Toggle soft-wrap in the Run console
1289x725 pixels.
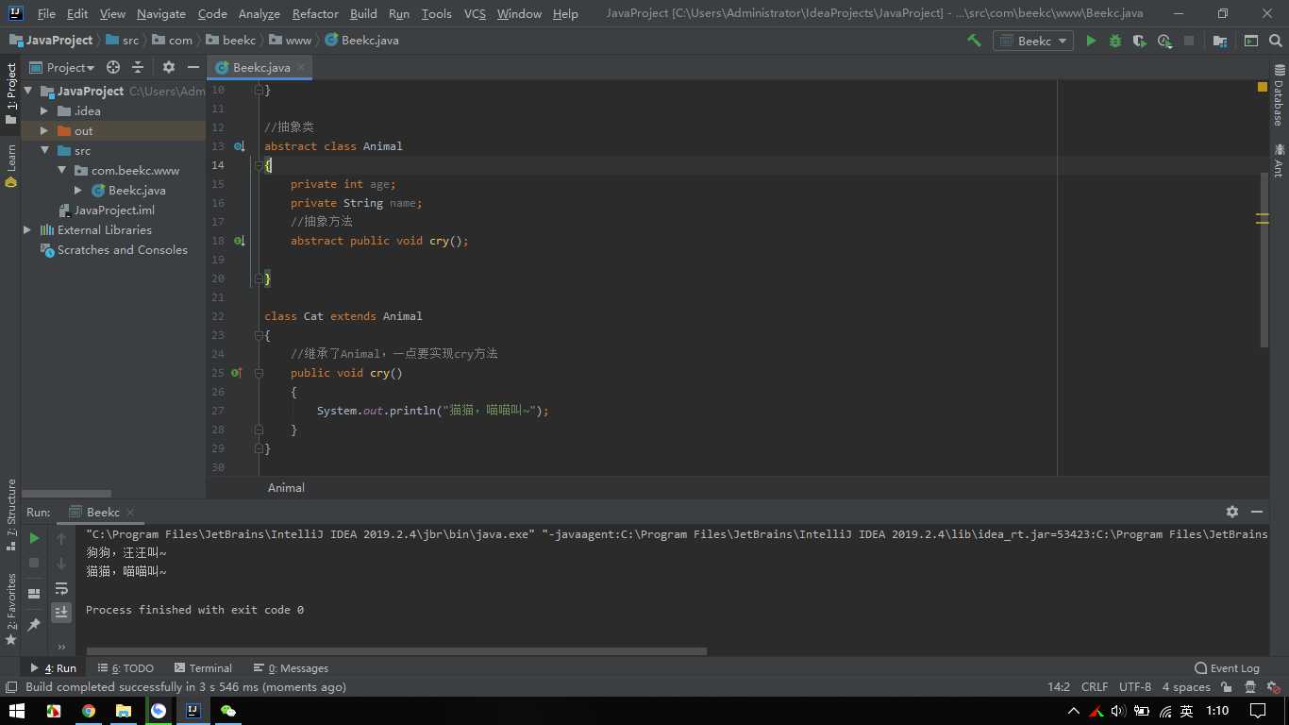[61, 588]
